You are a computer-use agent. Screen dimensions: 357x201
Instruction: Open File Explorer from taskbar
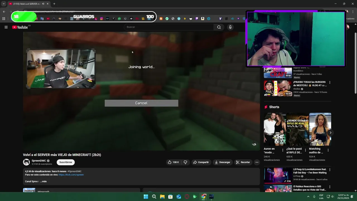point(162,197)
